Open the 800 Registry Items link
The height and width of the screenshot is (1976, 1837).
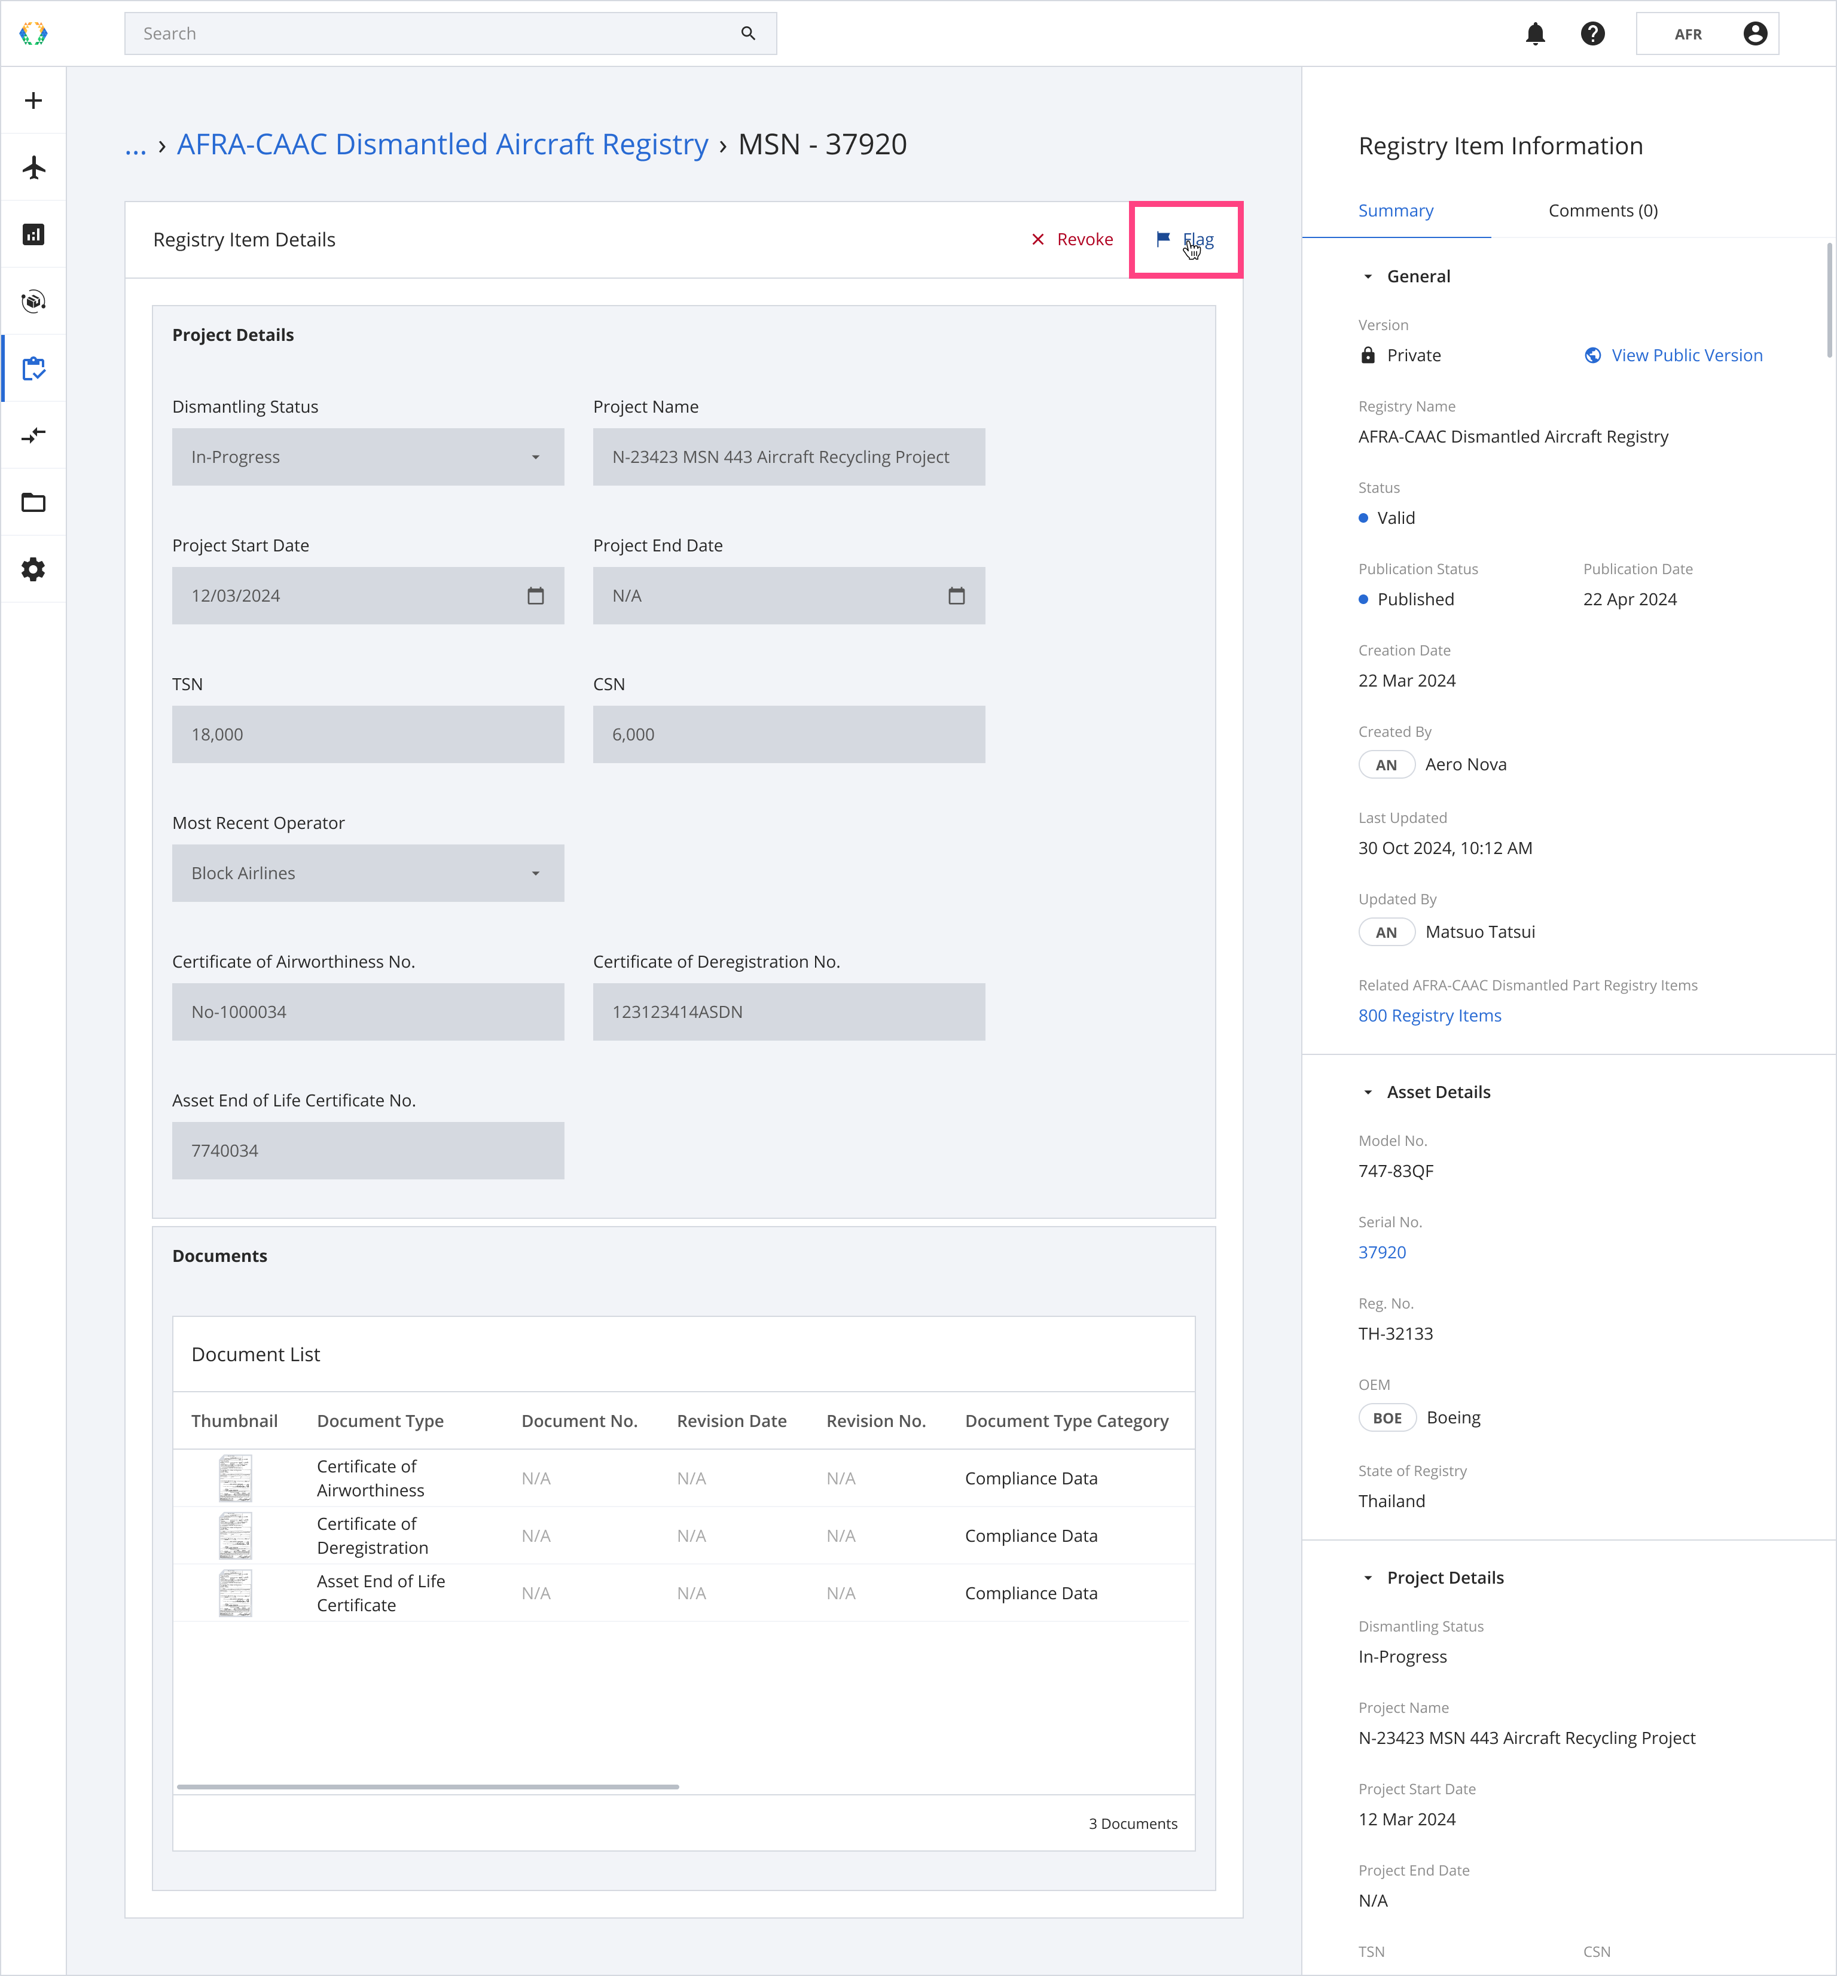coord(1429,1016)
